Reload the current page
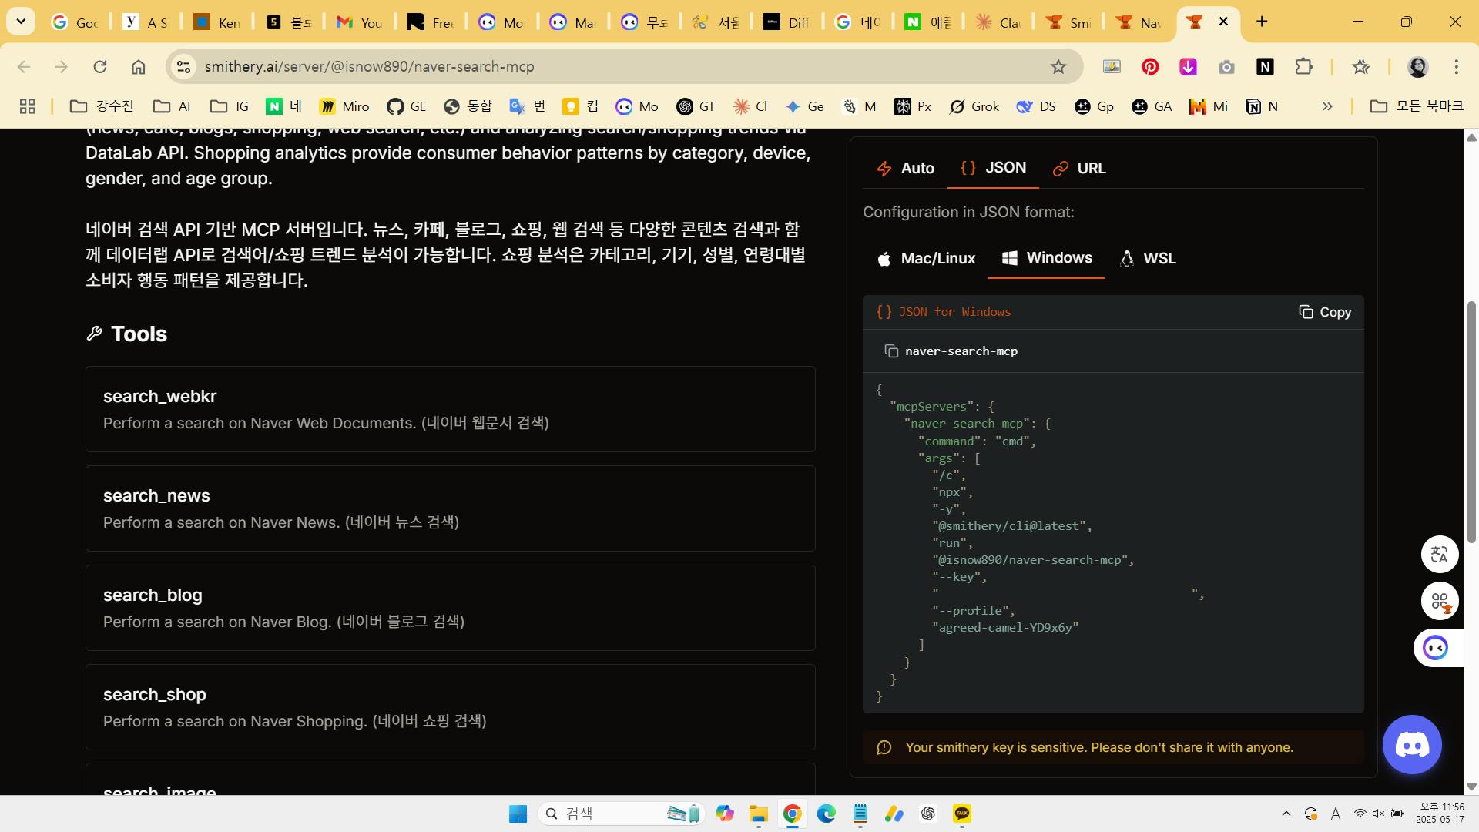 coord(100,67)
